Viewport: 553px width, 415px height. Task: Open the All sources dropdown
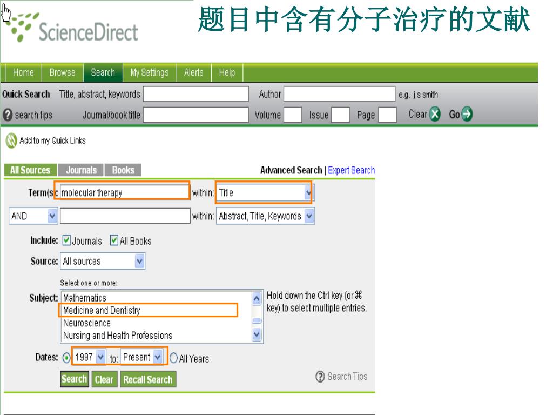tap(102, 261)
